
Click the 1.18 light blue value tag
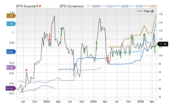[x=11, y=24]
